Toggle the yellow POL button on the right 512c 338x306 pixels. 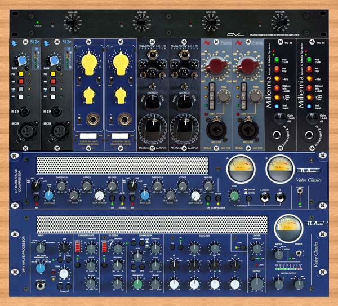tap(53, 74)
